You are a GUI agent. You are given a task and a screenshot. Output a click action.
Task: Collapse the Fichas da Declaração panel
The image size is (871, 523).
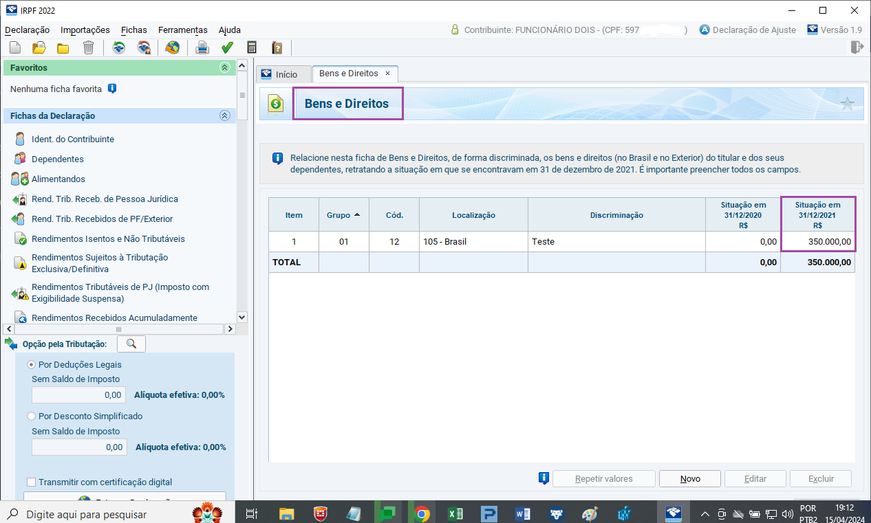(x=224, y=116)
